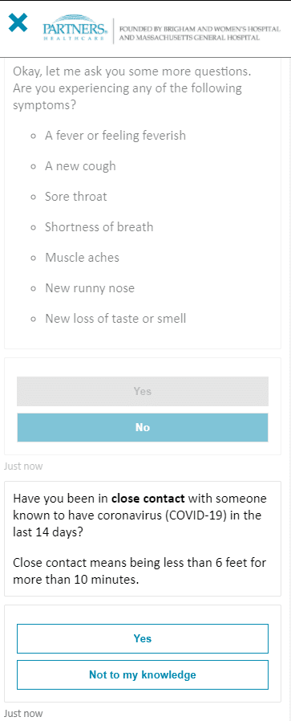This screenshot has width=291, height=721.
Task: Select Not to my knowledge
Action: coord(142,675)
